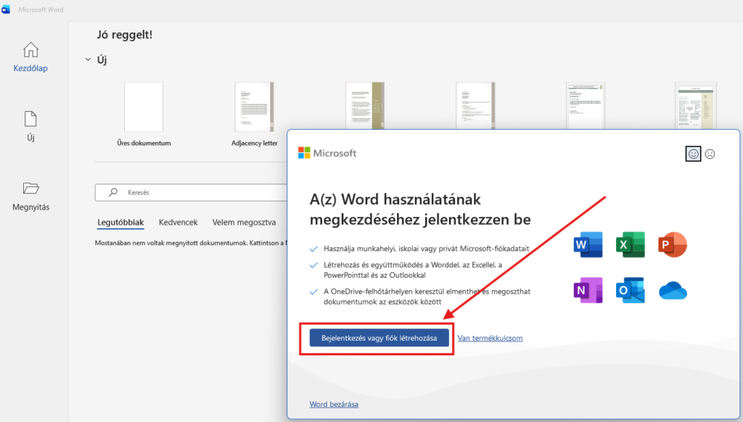Open the Van termékkulcsom link
This screenshot has height=422, width=743.
[490, 338]
